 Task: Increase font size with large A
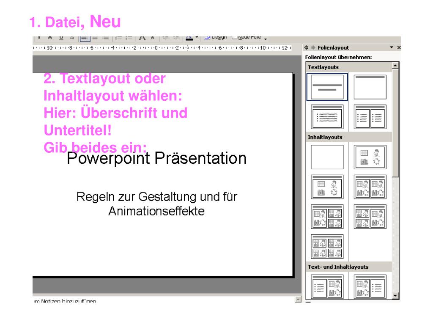(142, 38)
